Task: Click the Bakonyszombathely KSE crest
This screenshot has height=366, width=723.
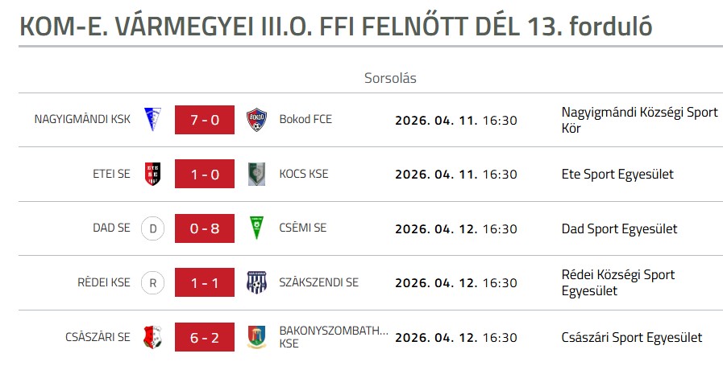Action: [256, 337]
